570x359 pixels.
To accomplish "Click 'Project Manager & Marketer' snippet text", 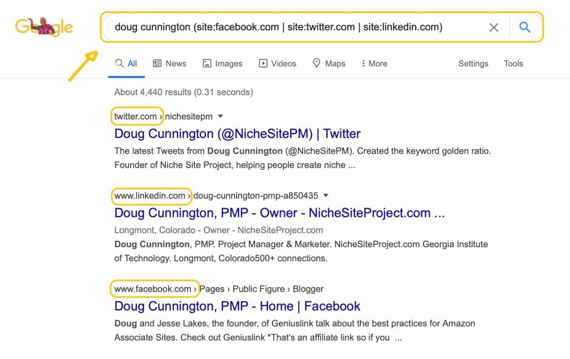I will point(275,244).
